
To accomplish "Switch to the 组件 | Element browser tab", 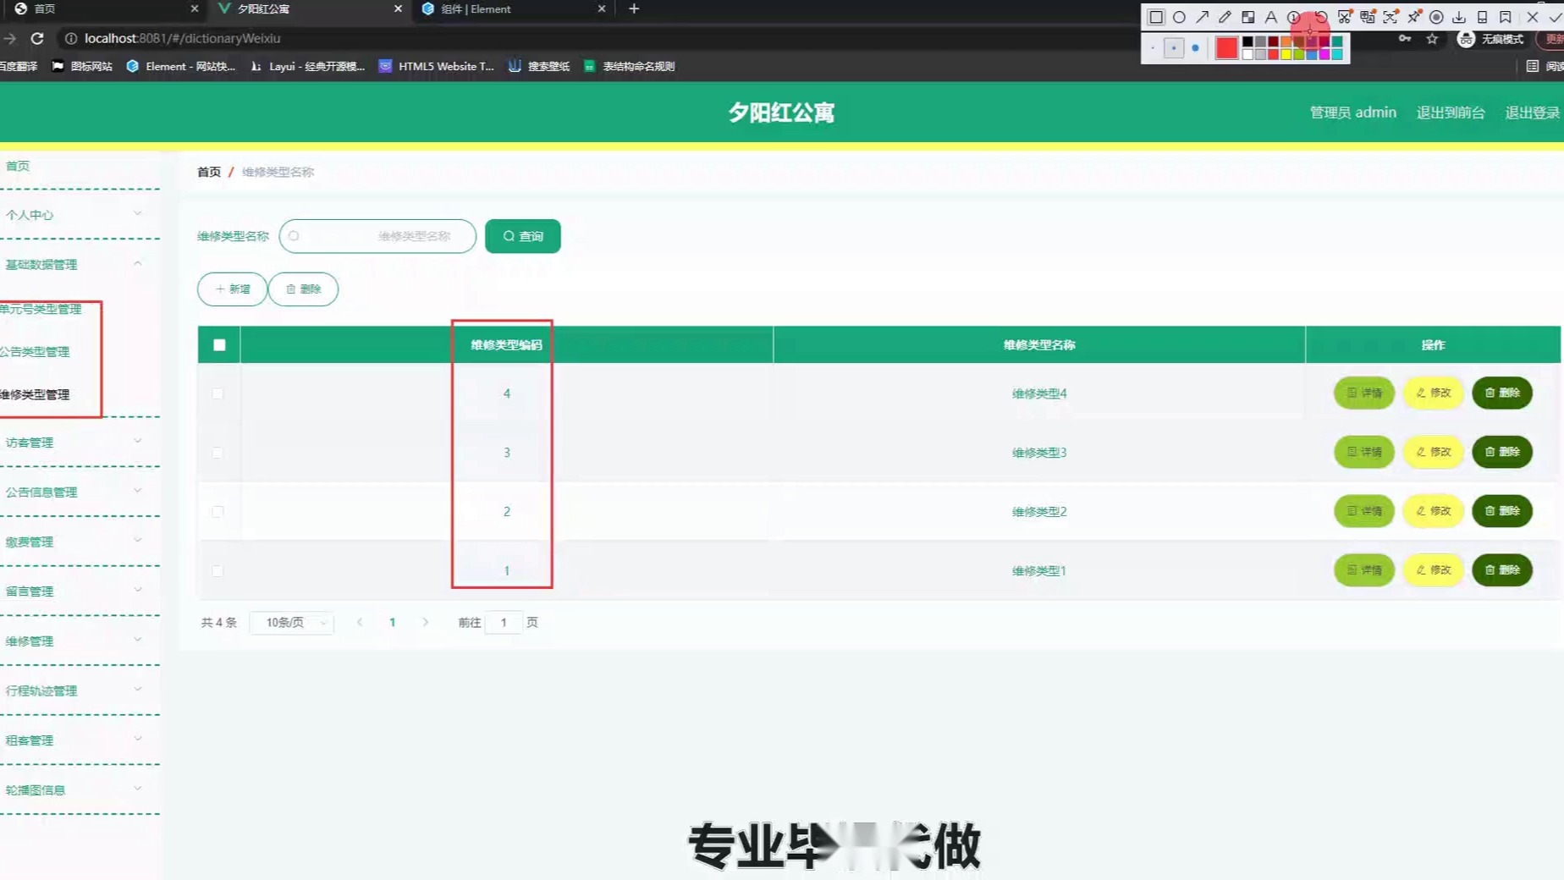I will point(512,8).
